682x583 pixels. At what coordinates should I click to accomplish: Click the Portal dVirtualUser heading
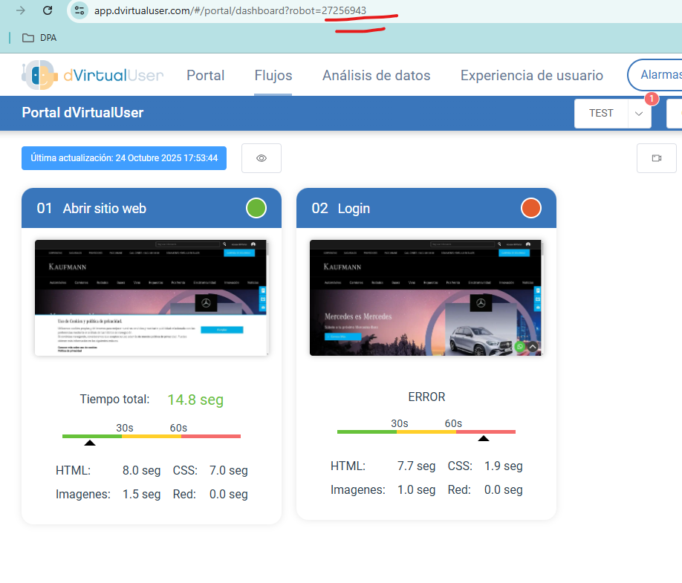pyautogui.click(x=82, y=113)
